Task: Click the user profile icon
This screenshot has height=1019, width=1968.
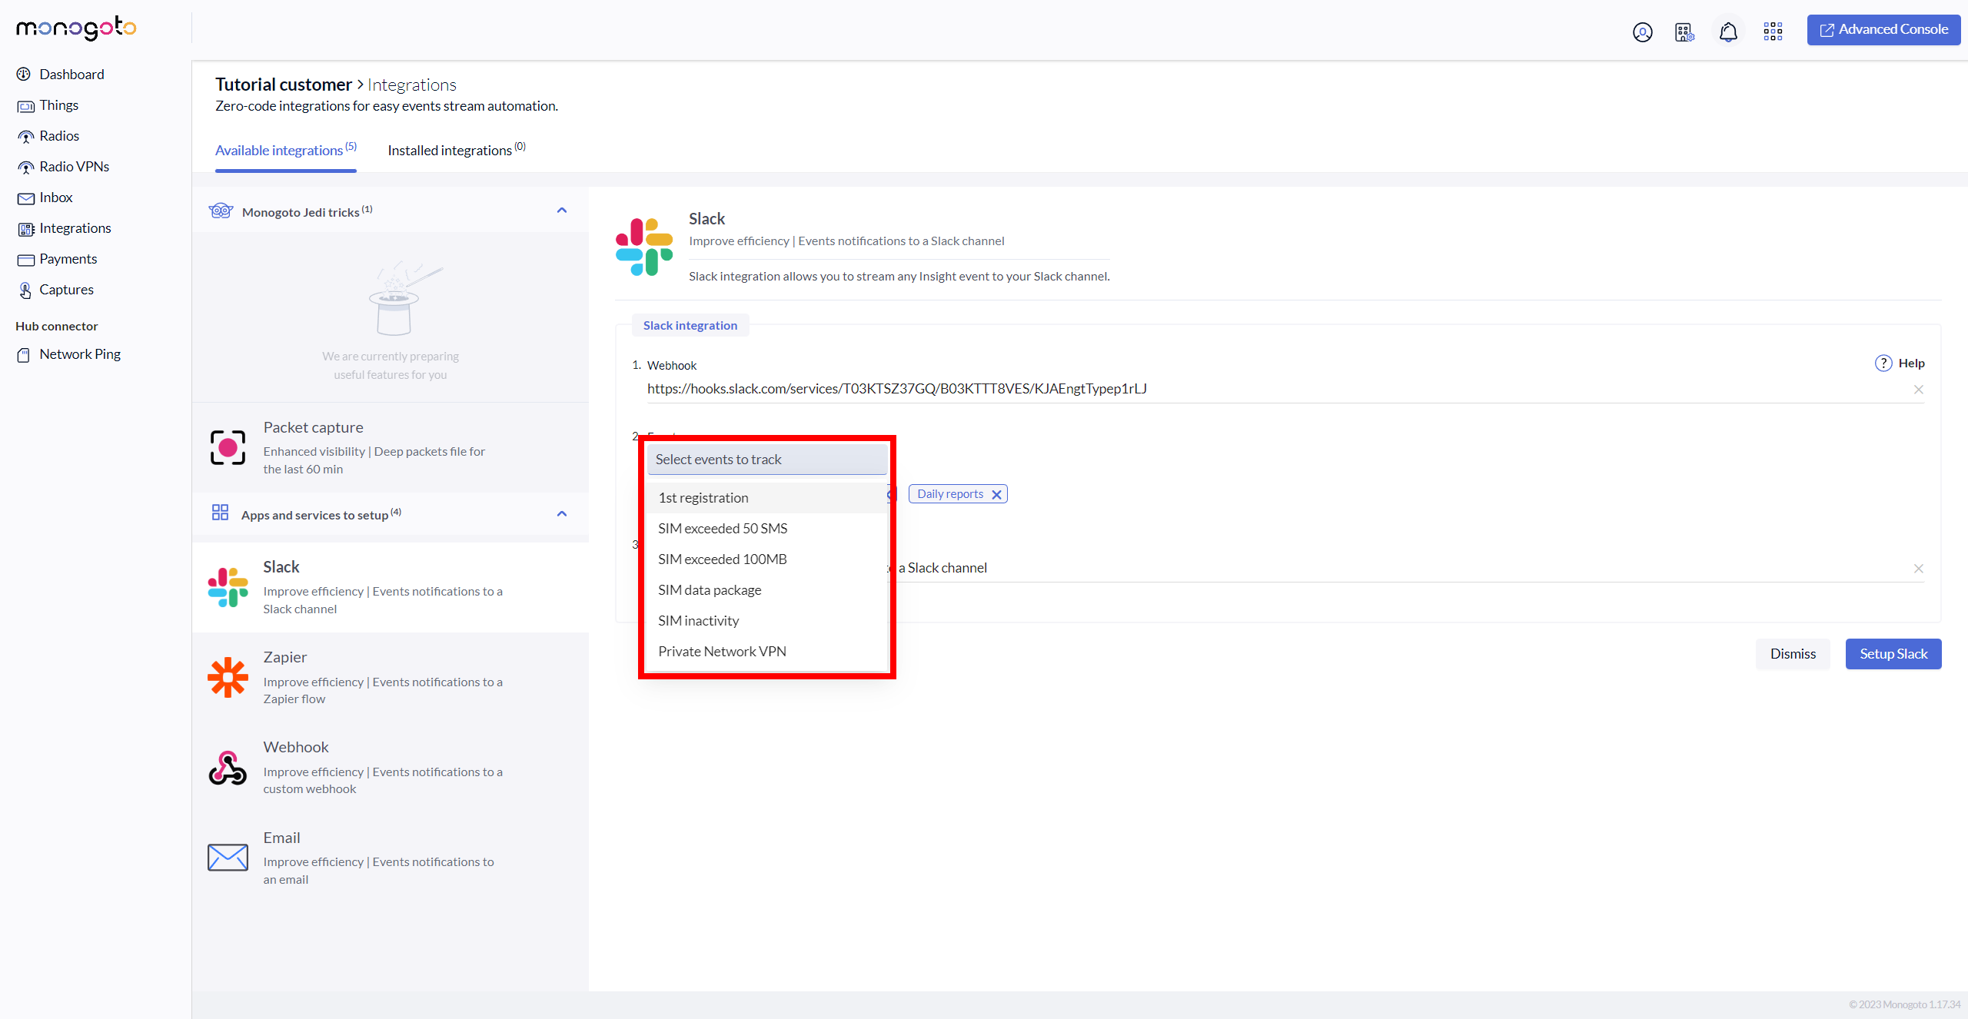Action: coord(1642,32)
